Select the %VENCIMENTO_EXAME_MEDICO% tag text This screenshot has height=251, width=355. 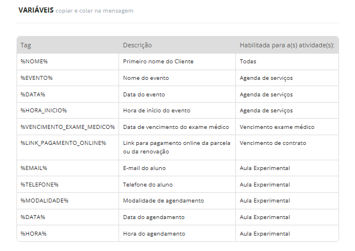pyautogui.click(x=68, y=127)
